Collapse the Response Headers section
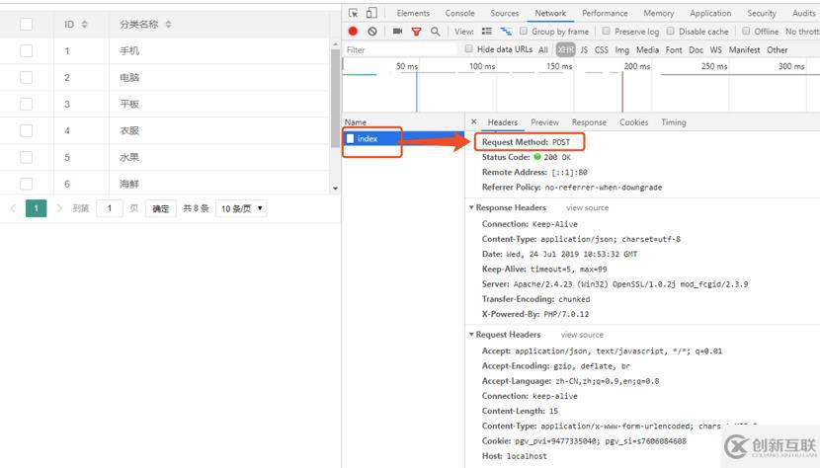 pos(471,207)
